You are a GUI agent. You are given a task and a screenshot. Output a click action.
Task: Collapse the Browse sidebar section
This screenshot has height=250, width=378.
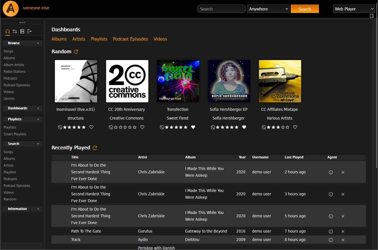point(23,43)
